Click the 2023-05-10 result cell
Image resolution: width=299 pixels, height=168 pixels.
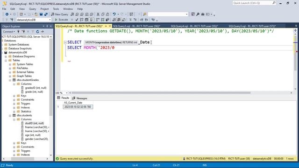point(78,107)
